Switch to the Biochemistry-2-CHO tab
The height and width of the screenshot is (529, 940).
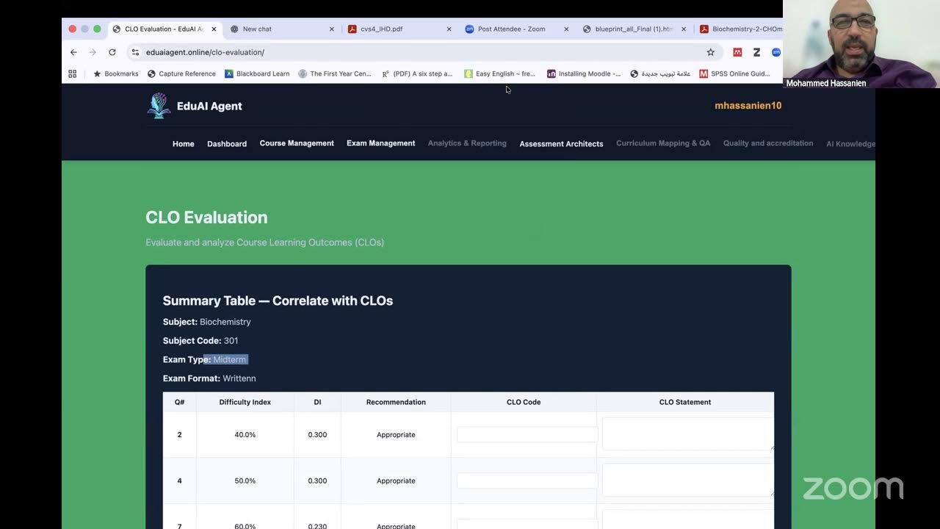tap(740, 29)
